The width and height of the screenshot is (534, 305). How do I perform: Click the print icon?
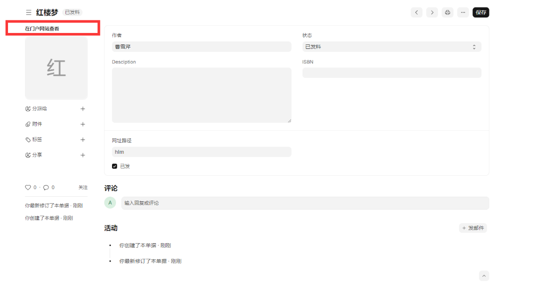(447, 12)
